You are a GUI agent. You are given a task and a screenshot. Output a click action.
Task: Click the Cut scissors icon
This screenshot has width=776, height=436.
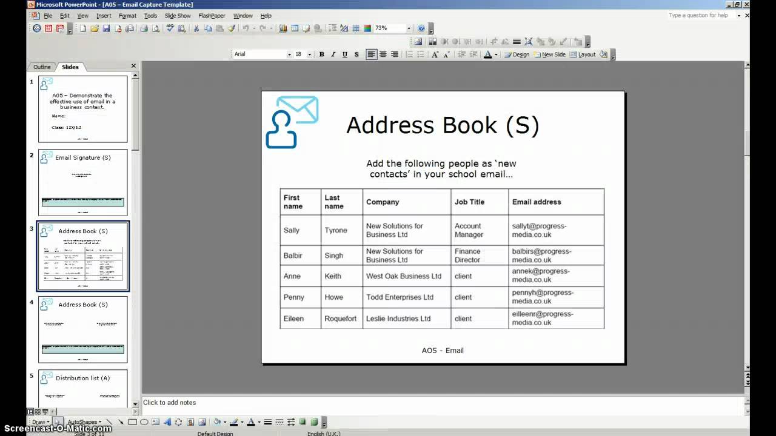tap(196, 28)
